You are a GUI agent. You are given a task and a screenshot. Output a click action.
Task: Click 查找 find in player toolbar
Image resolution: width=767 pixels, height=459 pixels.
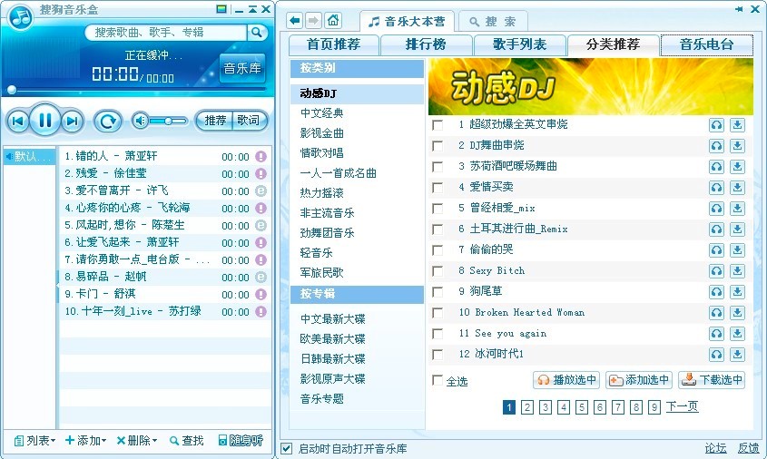[186, 441]
